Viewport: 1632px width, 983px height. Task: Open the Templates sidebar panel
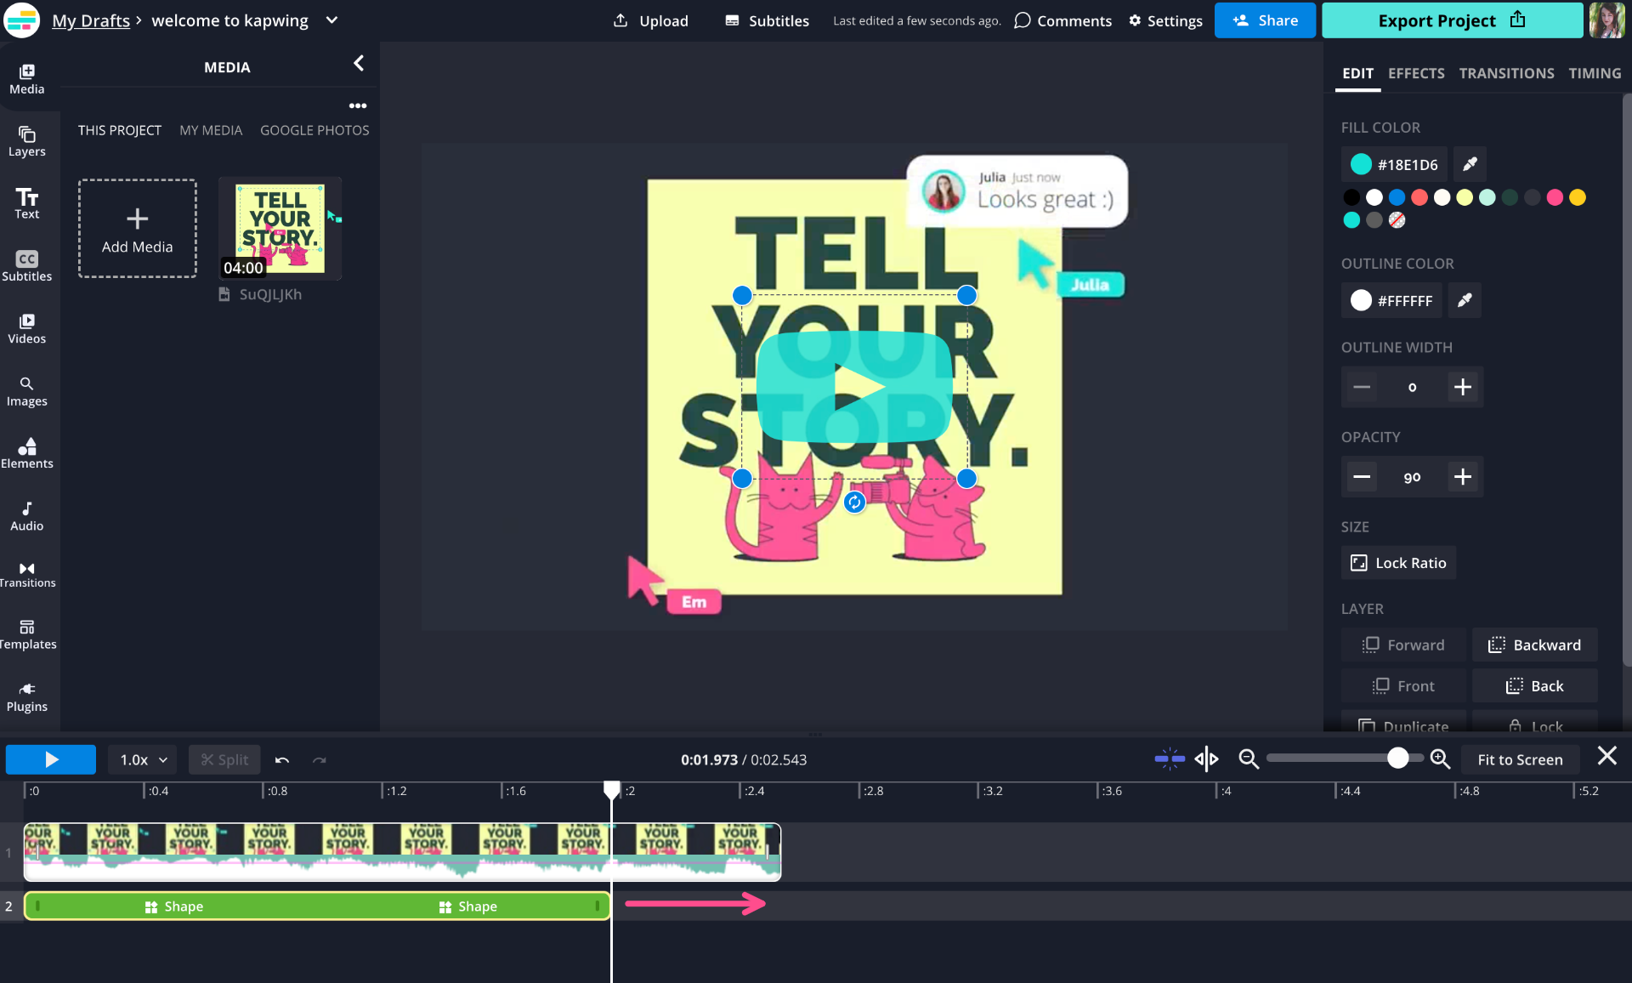[x=26, y=634]
